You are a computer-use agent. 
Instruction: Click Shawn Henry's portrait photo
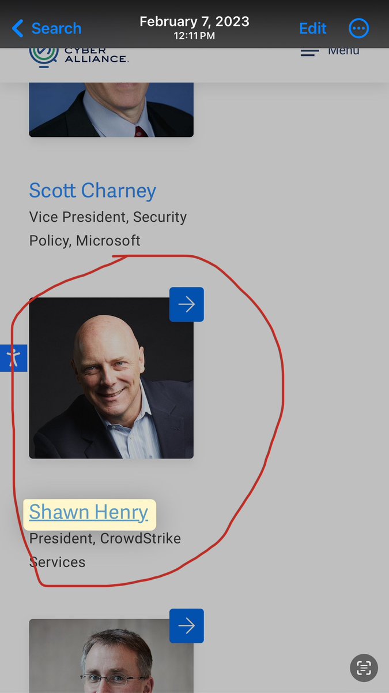111,378
